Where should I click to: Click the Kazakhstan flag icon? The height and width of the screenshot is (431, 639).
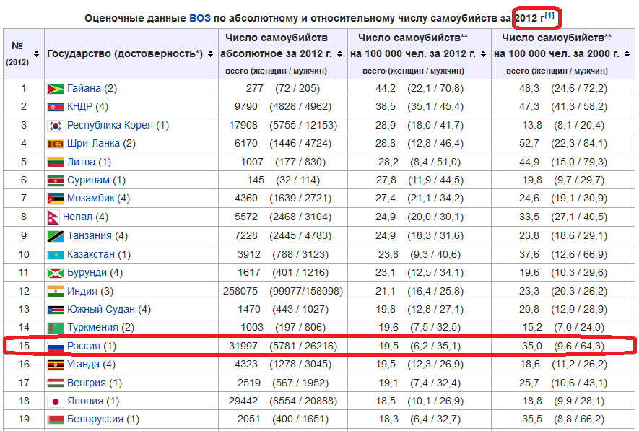click(x=55, y=254)
